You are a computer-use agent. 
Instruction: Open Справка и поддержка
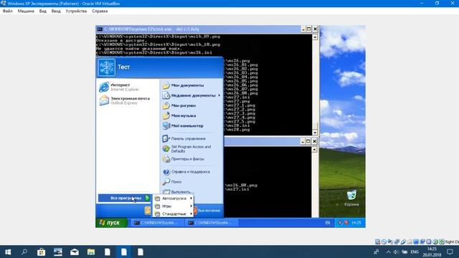click(186, 172)
